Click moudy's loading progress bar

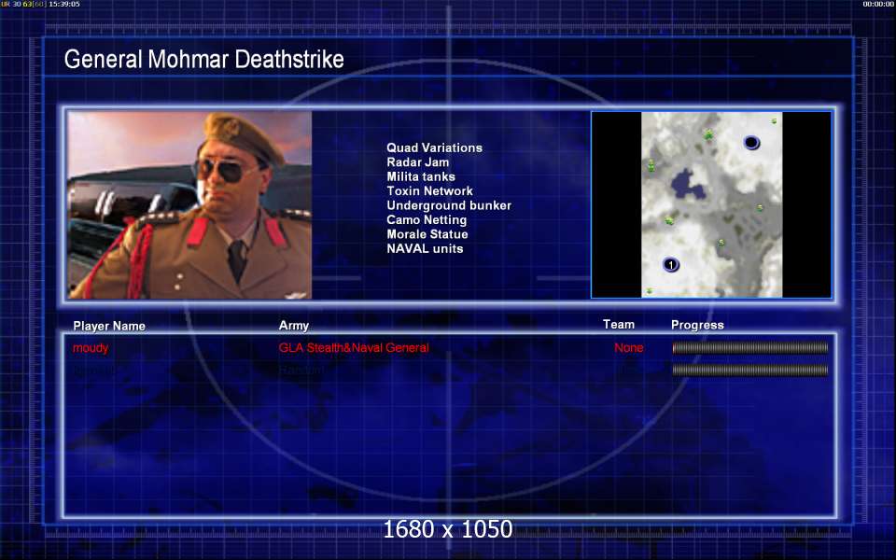coord(750,347)
